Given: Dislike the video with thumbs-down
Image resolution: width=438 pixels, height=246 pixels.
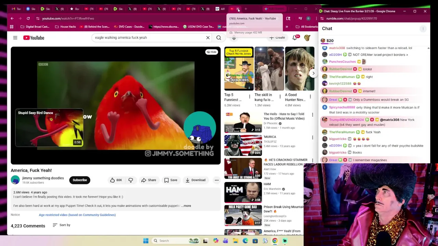Looking at the screenshot, I should point(131,180).
